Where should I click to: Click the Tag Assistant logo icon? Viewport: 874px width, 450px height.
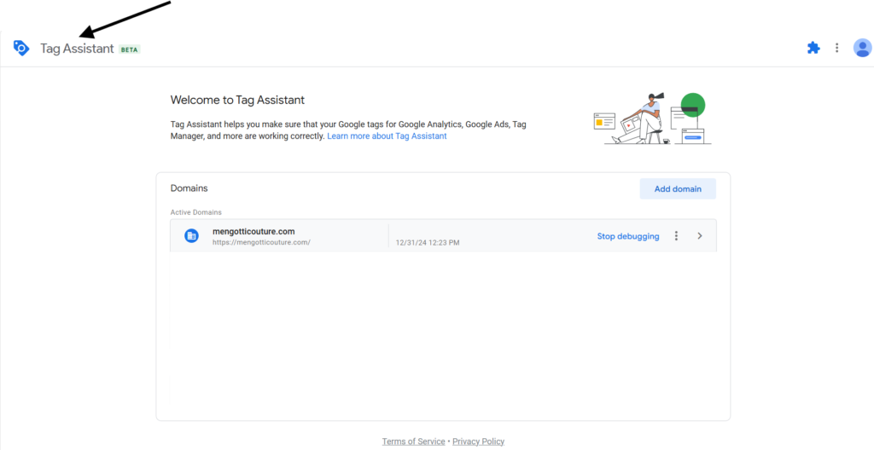(21, 48)
